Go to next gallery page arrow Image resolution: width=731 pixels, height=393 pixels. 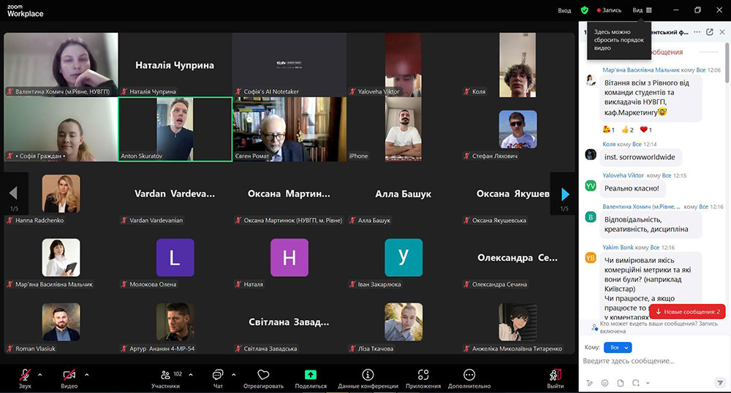pos(564,194)
